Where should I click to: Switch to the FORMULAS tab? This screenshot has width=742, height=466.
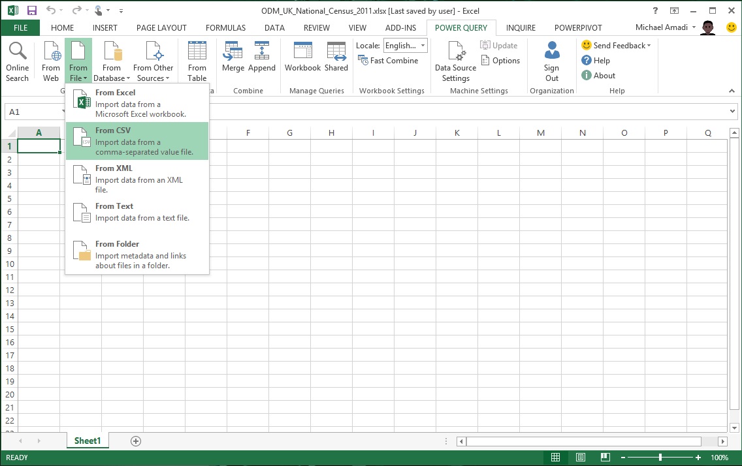(x=226, y=28)
